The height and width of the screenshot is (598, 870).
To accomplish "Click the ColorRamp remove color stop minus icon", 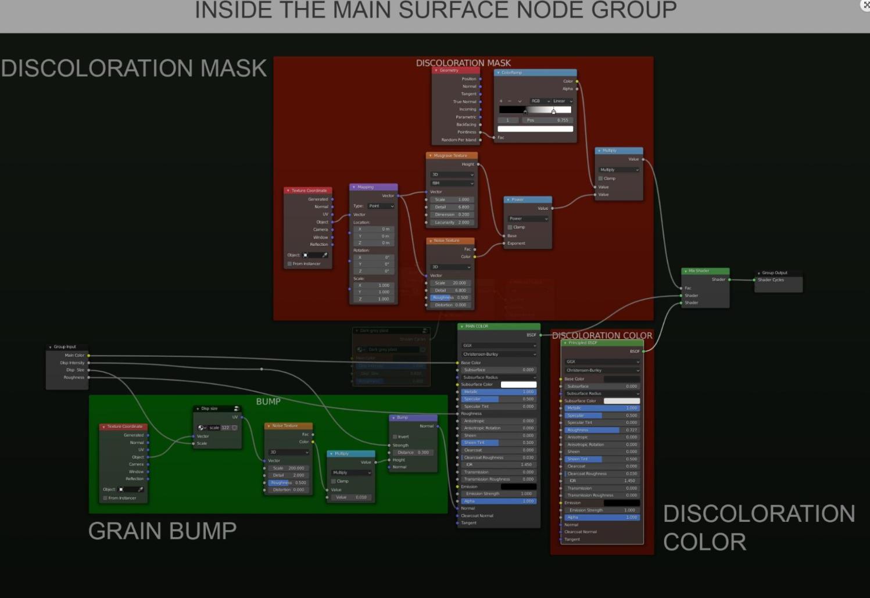I will click(x=510, y=101).
